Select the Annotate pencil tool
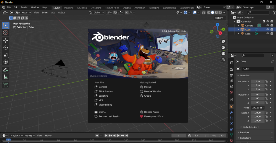Viewport: 276px width, 143px height. click(5, 70)
